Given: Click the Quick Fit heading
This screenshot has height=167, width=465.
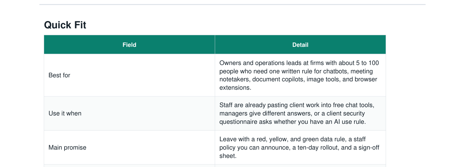Looking at the screenshot, I should (x=65, y=25).
